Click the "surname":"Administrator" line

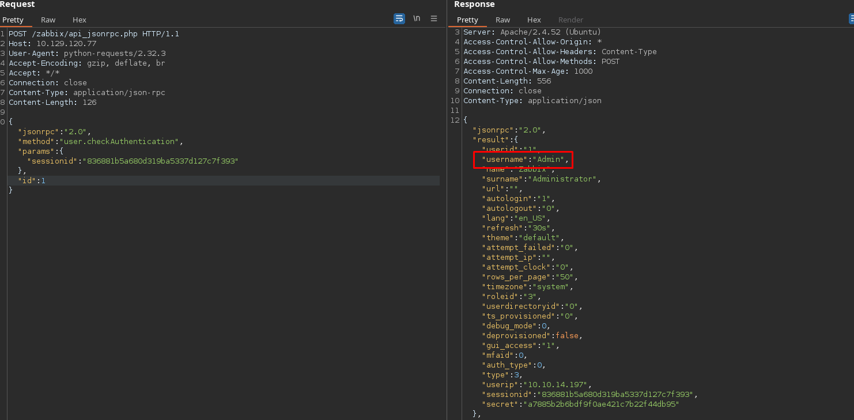point(542,179)
